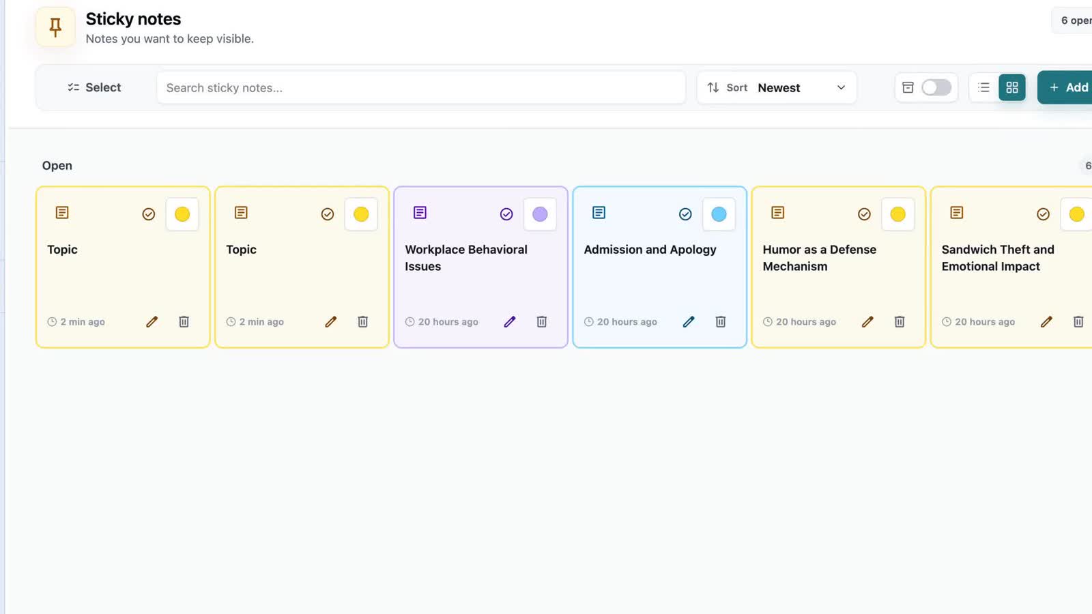
Task: Click the Sticky notes pin icon
Action: (x=55, y=27)
